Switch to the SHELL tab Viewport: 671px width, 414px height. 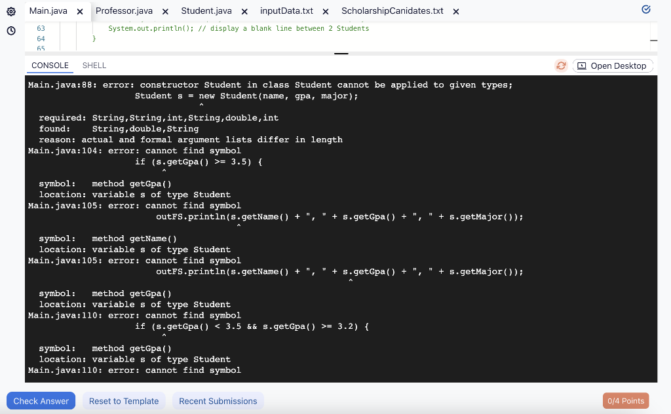point(94,65)
